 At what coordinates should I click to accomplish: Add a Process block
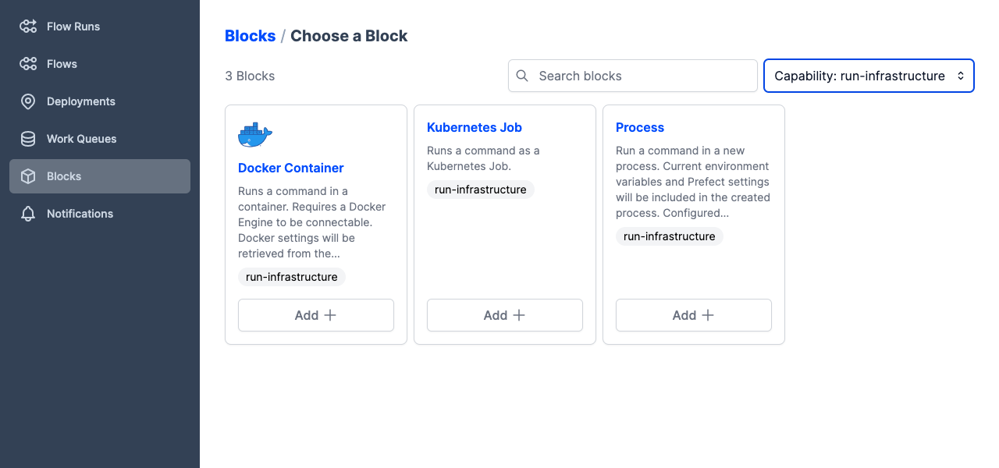694,315
